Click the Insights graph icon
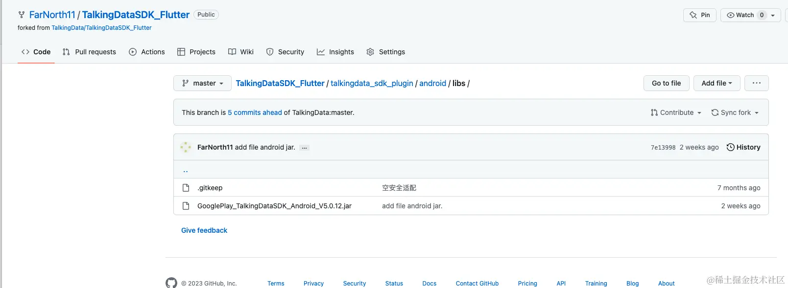 [x=321, y=52]
